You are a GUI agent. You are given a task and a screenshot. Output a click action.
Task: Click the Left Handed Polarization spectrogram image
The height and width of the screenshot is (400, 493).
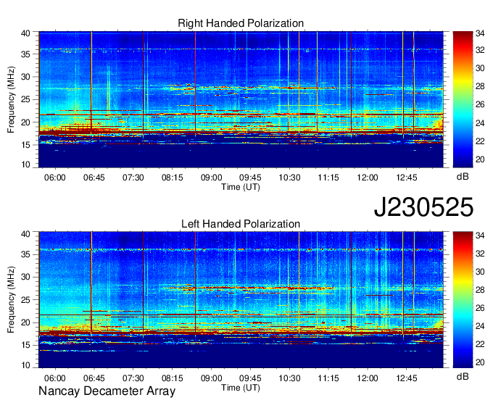pos(241,299)
